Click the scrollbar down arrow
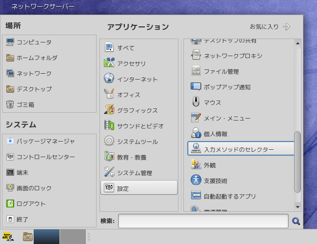Screen dimensions: 317x244 click(x=297, y=207)
